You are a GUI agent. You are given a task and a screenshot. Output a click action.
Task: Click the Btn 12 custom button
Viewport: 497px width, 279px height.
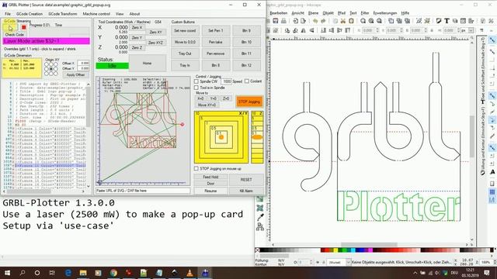pyautogui.click(x=246, y=65)
